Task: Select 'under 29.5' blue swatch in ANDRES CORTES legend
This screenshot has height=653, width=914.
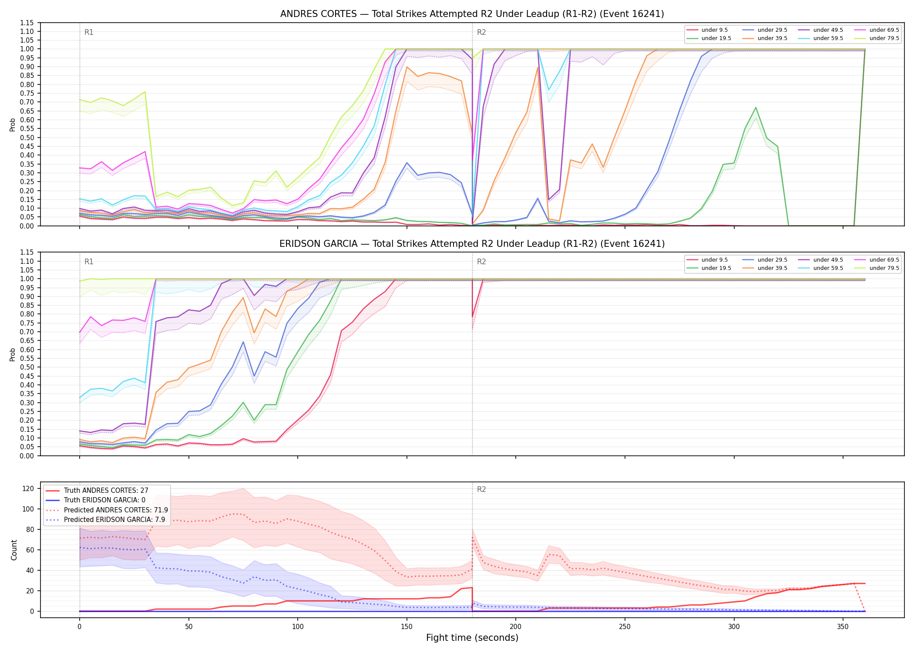Action: pyautogui.click(x=748, y=30)
